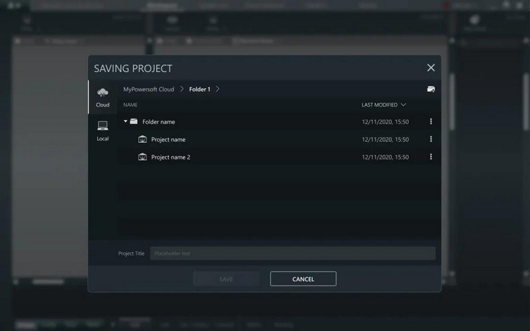Screen dimensions: 530x331
Task: Click the SAVE button
Action: click(x=226, y=279)
